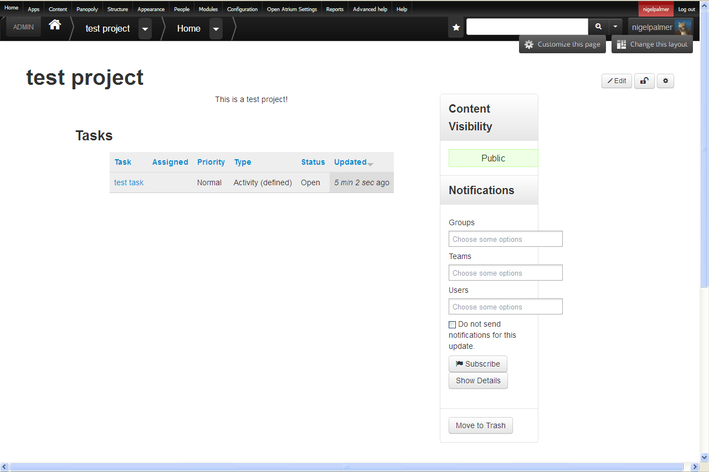Click the unlock padlock icon button
This screenshot has height=472, width=709.
click(644, 81)
